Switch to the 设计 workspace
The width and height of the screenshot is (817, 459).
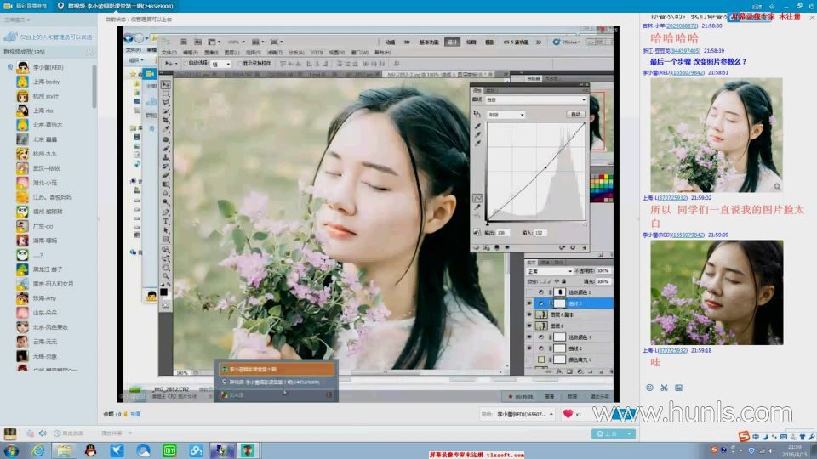452,42
